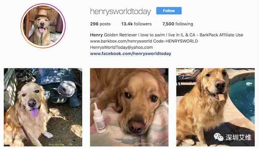Click the WeChat logo in watermark

[219, 137]
